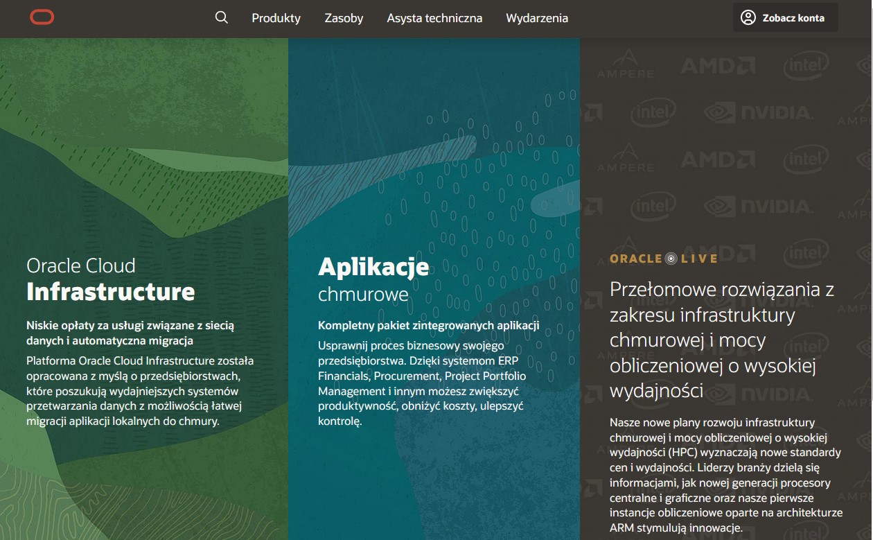Click the red Oracle logo
873x540 pixels.
click(42, 17)
